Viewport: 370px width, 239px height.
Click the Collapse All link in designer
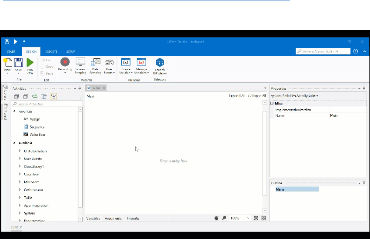pyautogui.click(x=257, y=96)
